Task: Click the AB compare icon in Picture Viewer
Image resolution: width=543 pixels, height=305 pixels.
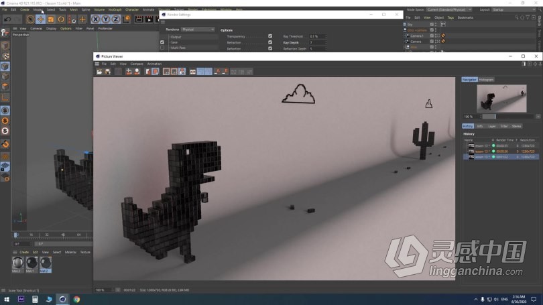Action: 193,72
